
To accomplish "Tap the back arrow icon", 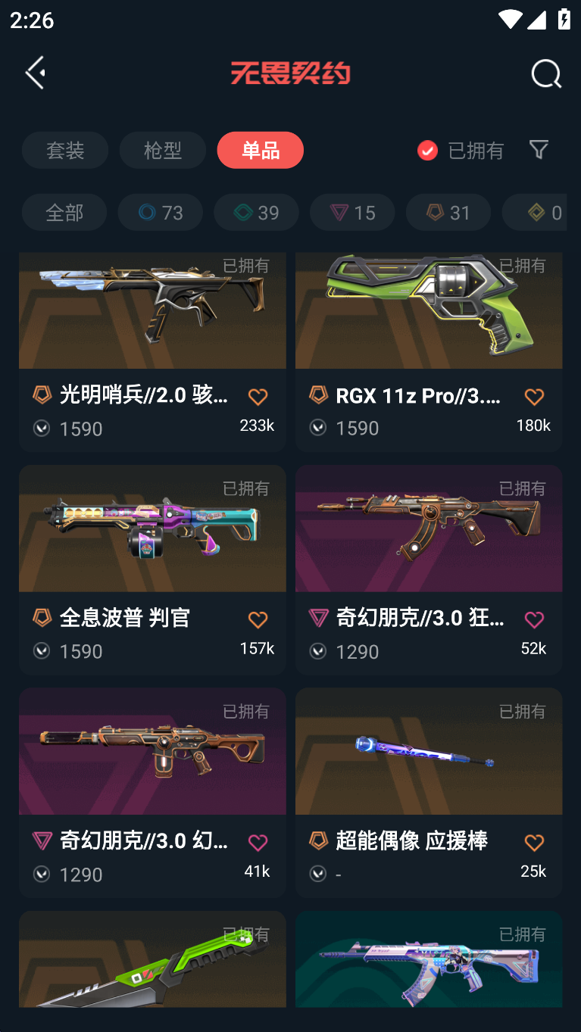I will pos(35,73).
